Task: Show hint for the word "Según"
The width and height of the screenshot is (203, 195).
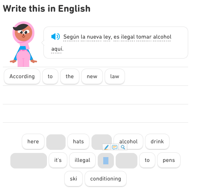Action: (x=71, y=37)
